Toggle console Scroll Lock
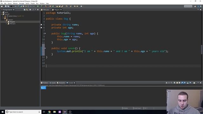 (177, 83)
